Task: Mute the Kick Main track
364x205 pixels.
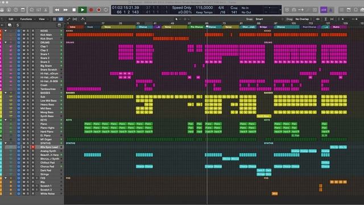Action: point(24,35)
